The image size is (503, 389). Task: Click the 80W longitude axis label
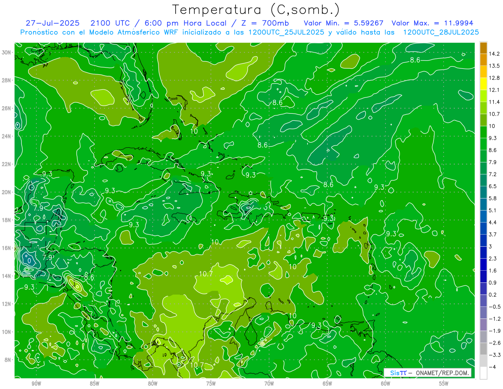(153, 384)
